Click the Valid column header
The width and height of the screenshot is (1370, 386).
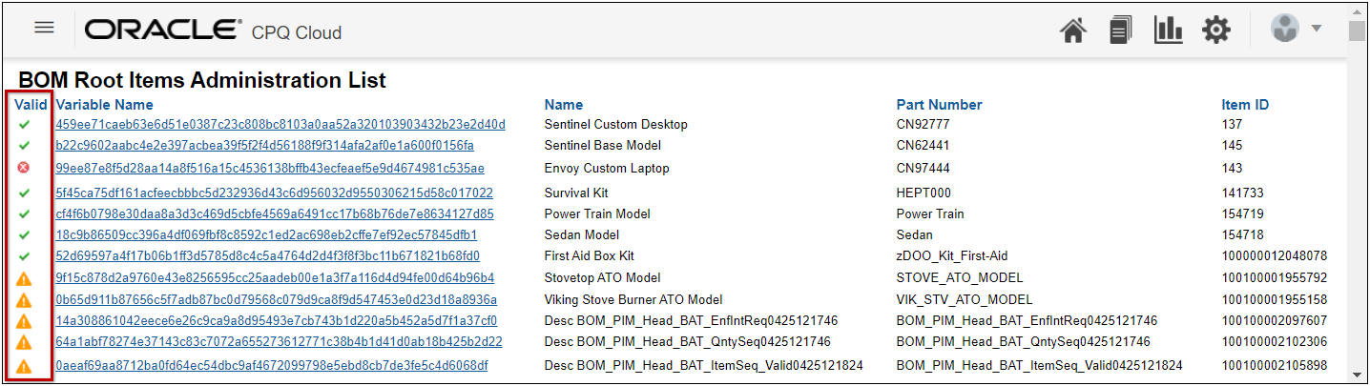coord(31,105)
